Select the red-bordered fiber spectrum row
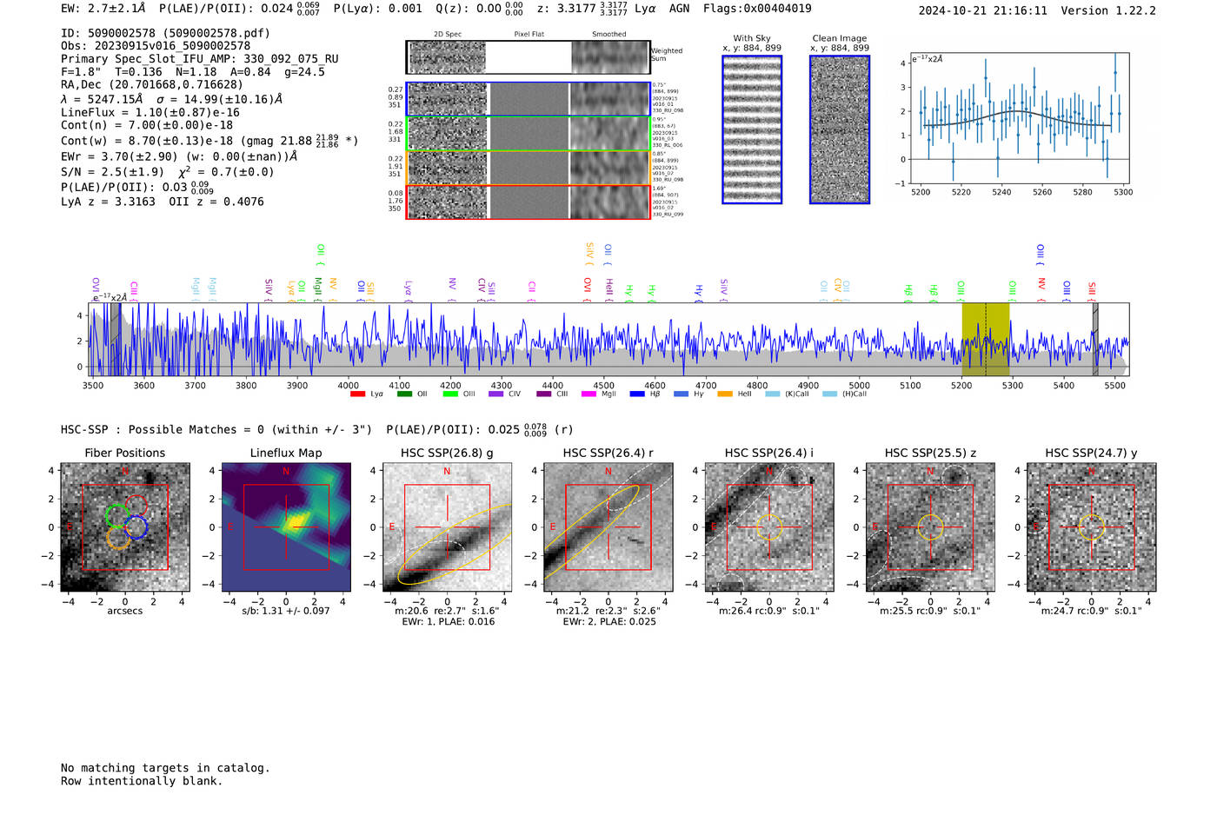This screenshot has width=1217, height=828. [x=528, y=202]
